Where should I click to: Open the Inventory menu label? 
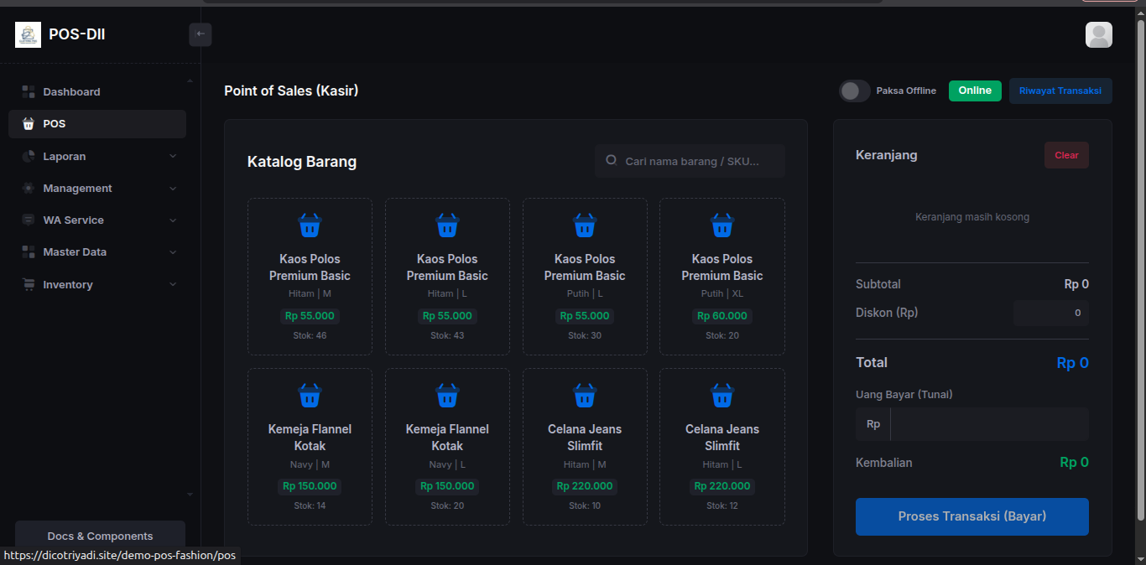click(68, 285)
